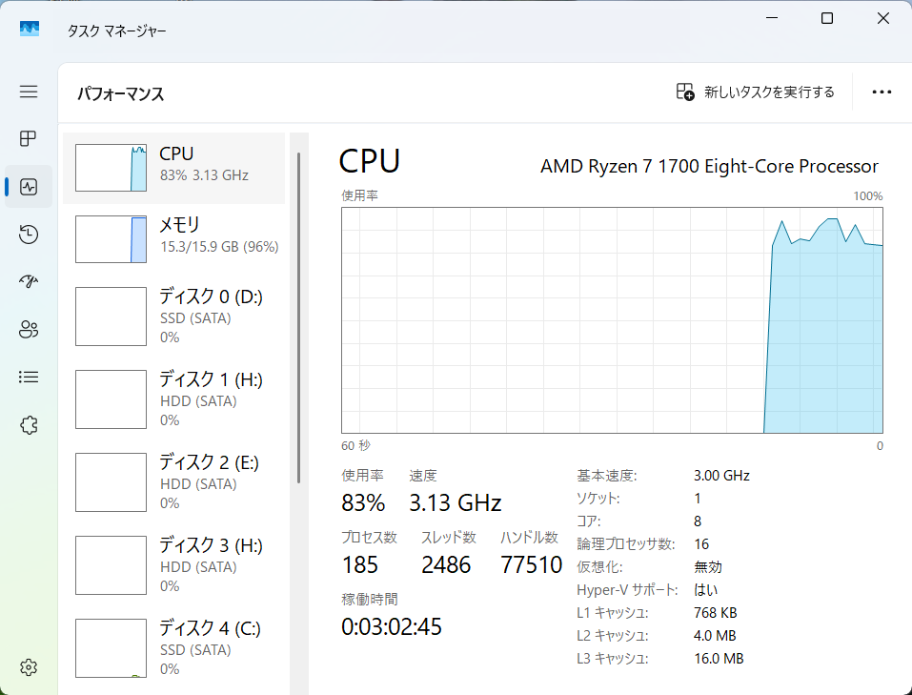Image resolution: width=912 pixels, height=695 pixels.
Task: Select the CPU performance item
Action: tap(174, 168)
